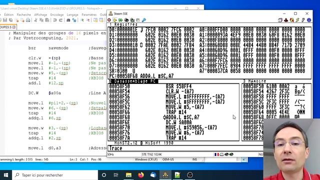Open File Explorer from the taskbar
320x180 pixels.
click(128, 175)
